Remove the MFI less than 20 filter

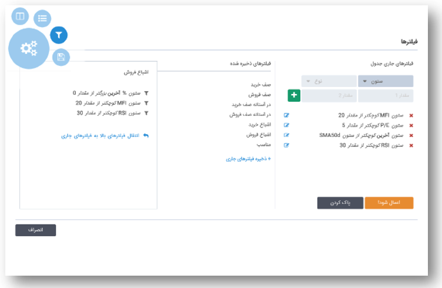click(411, 116)
